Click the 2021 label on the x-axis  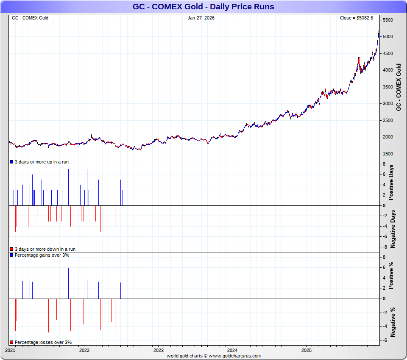point(10,350)
